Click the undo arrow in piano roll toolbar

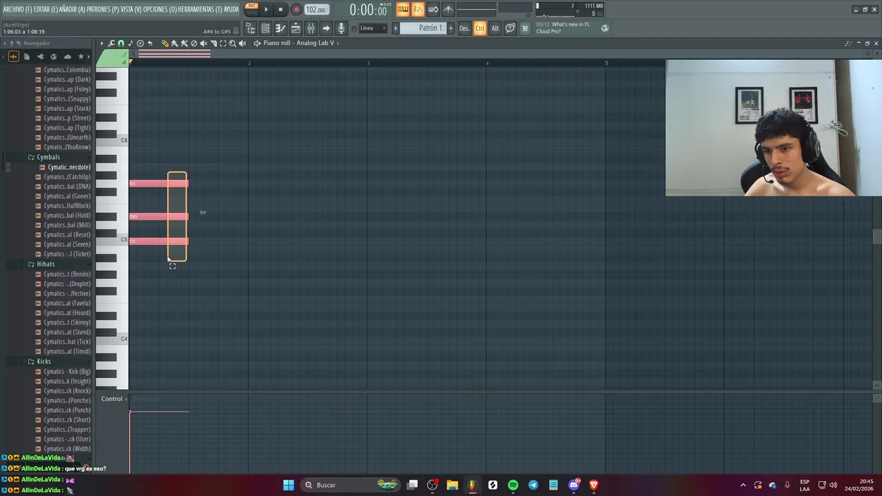click(x=150, y=43)
